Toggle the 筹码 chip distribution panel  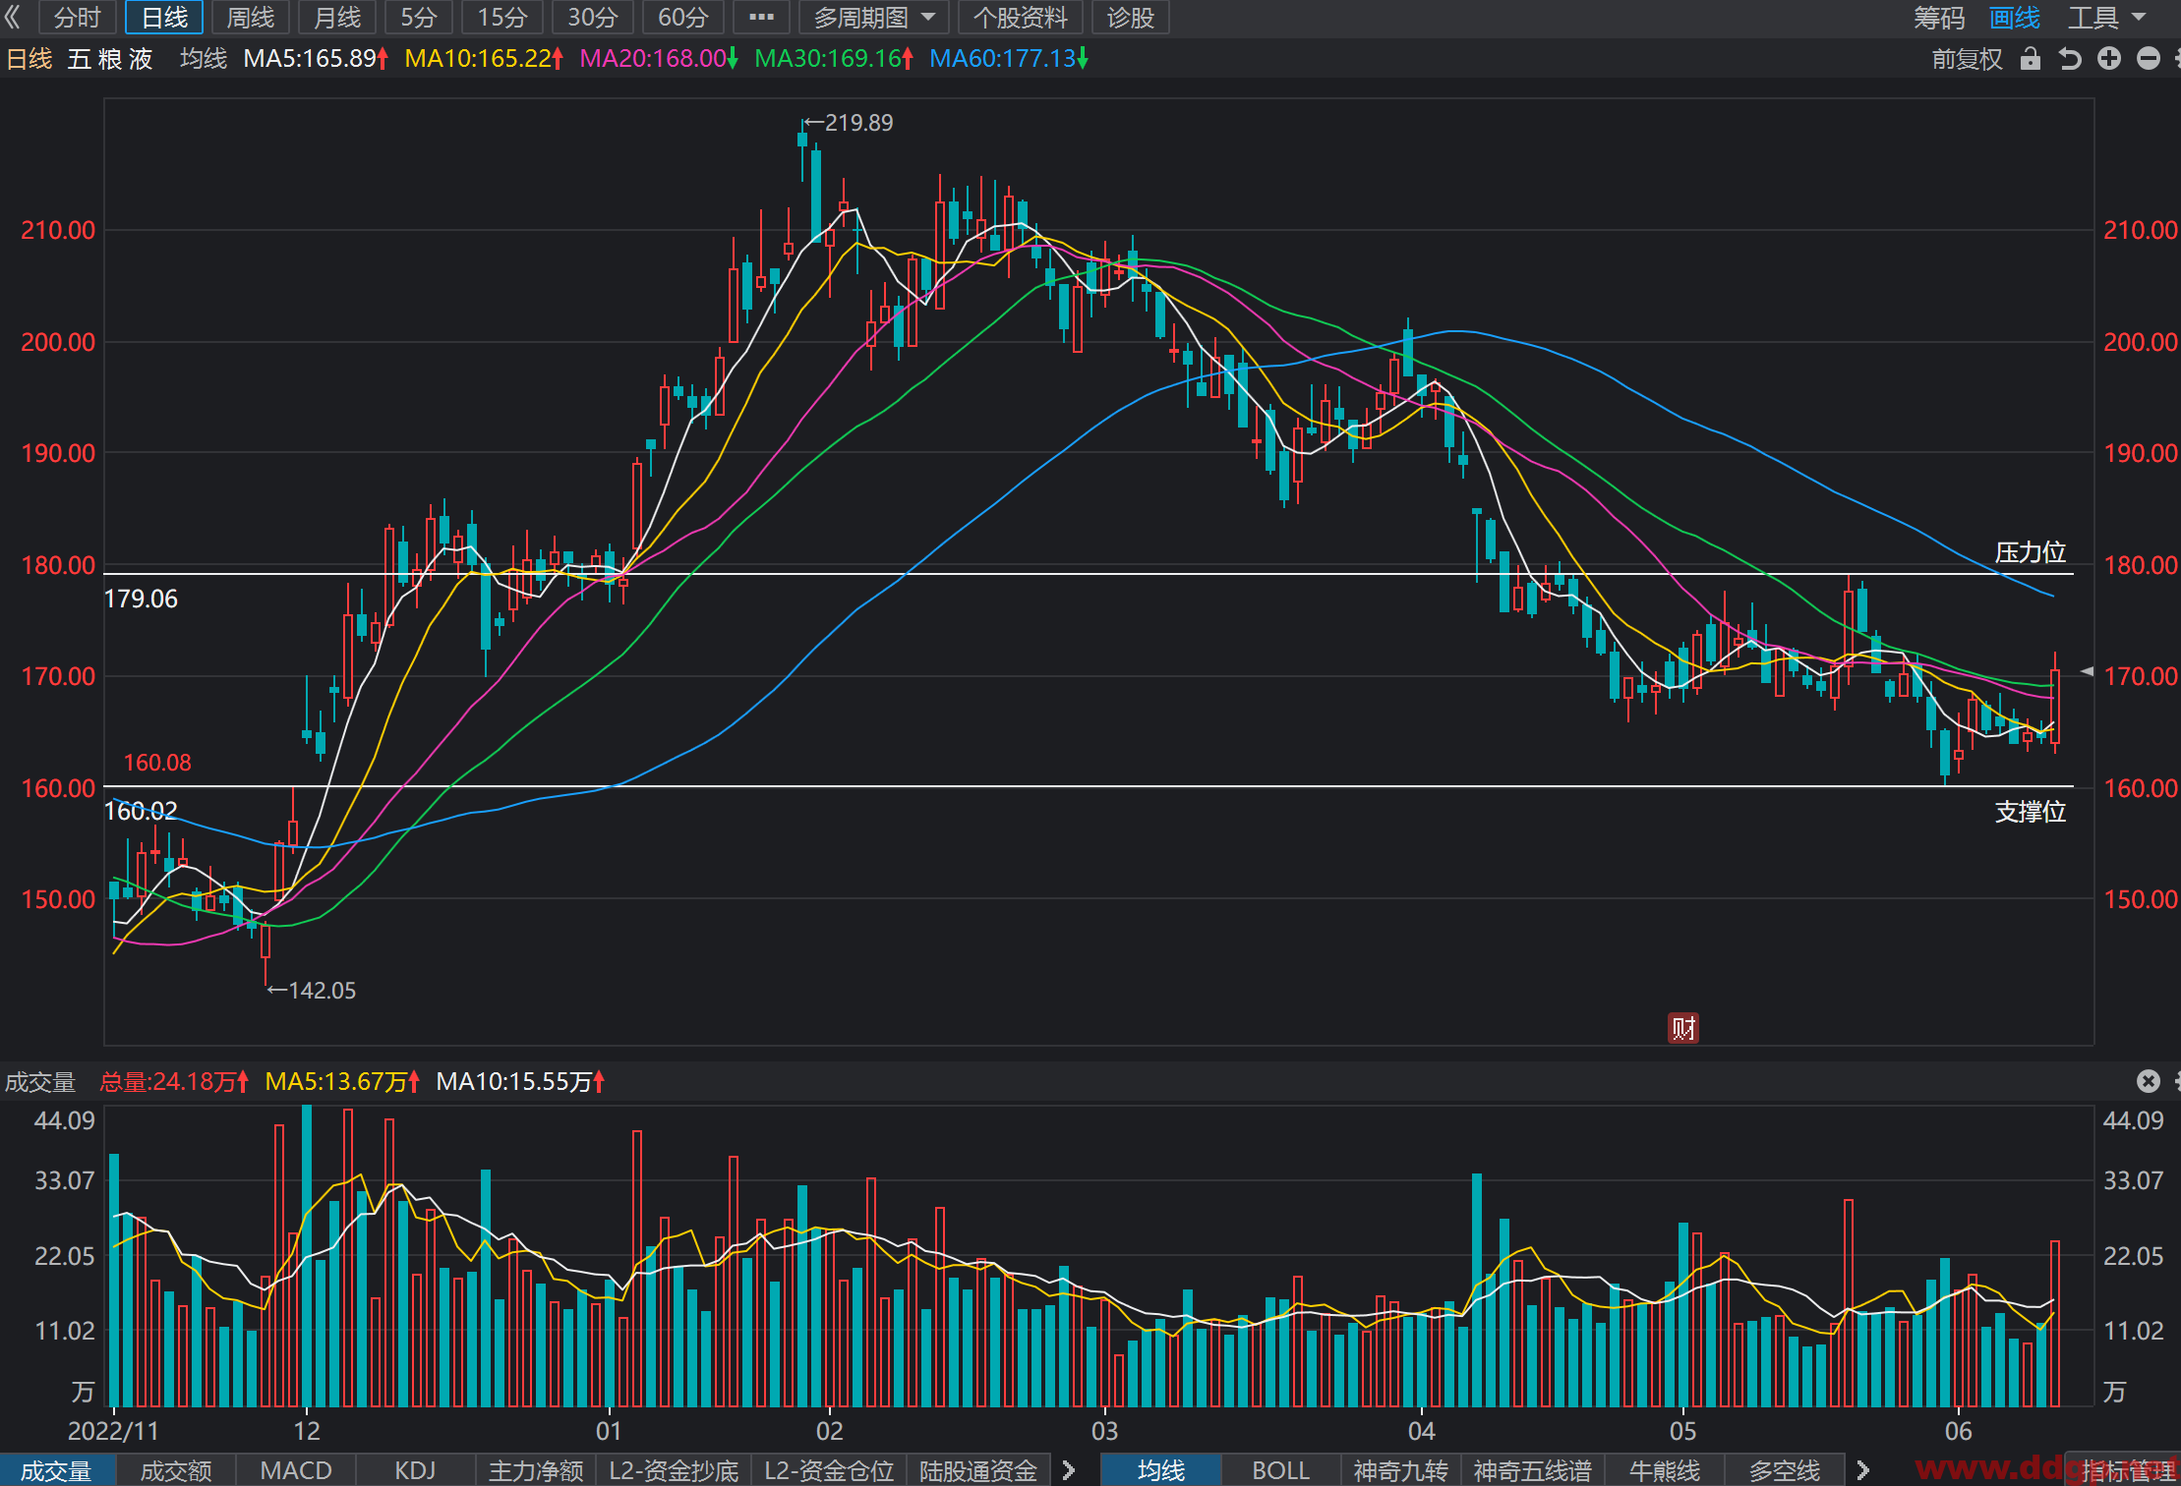1939,18
